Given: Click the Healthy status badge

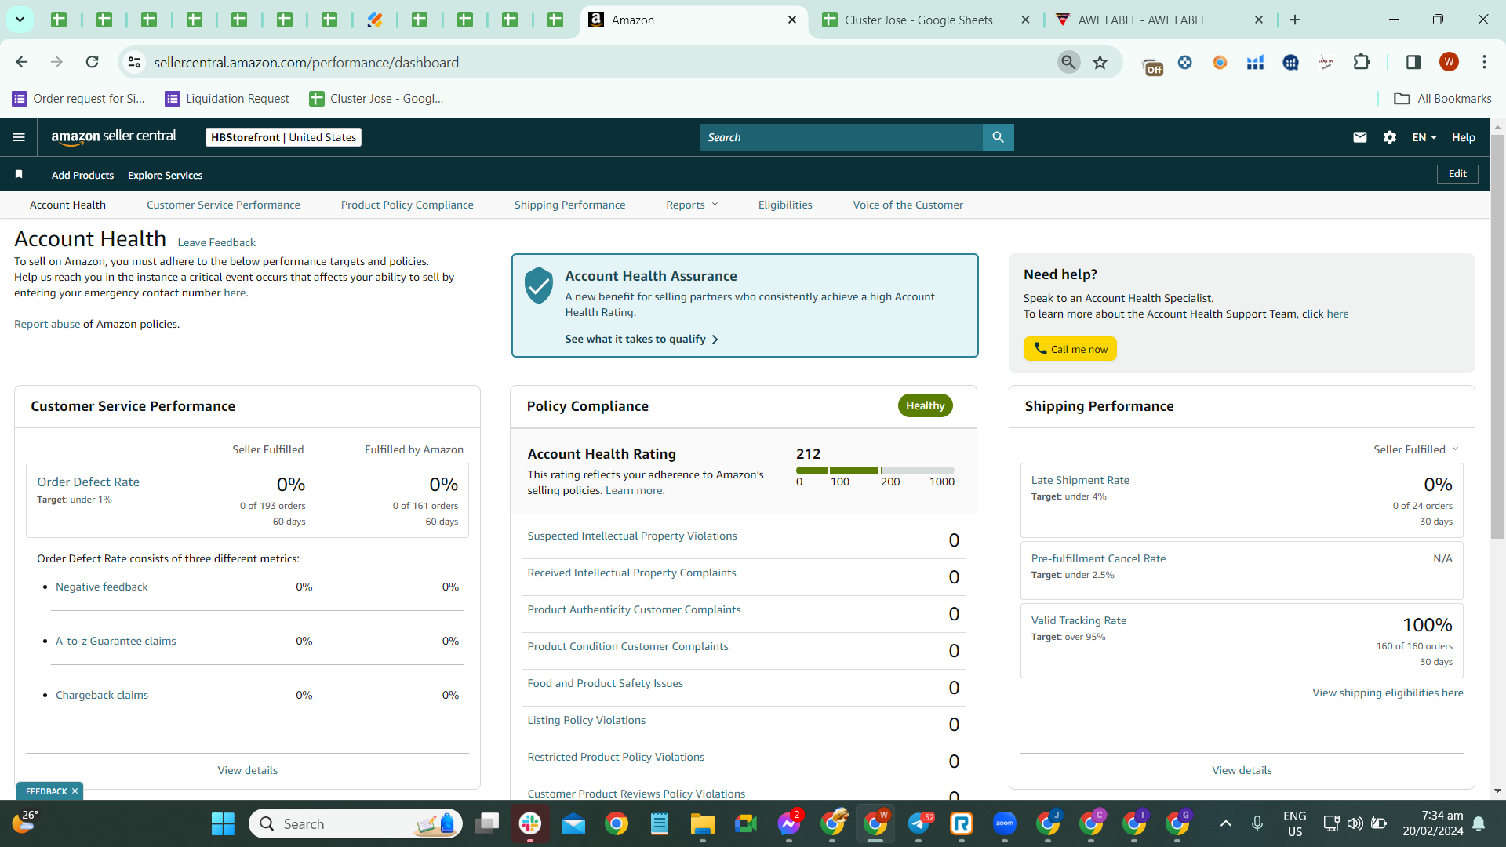Looking at the screenshot, I should 926,405.
